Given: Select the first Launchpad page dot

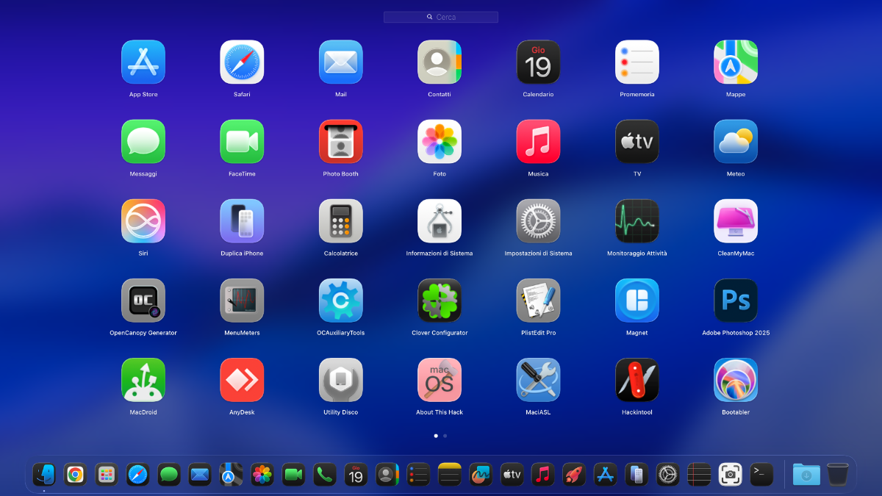Looking at the screenshot, I should click(x=436, y=436).
